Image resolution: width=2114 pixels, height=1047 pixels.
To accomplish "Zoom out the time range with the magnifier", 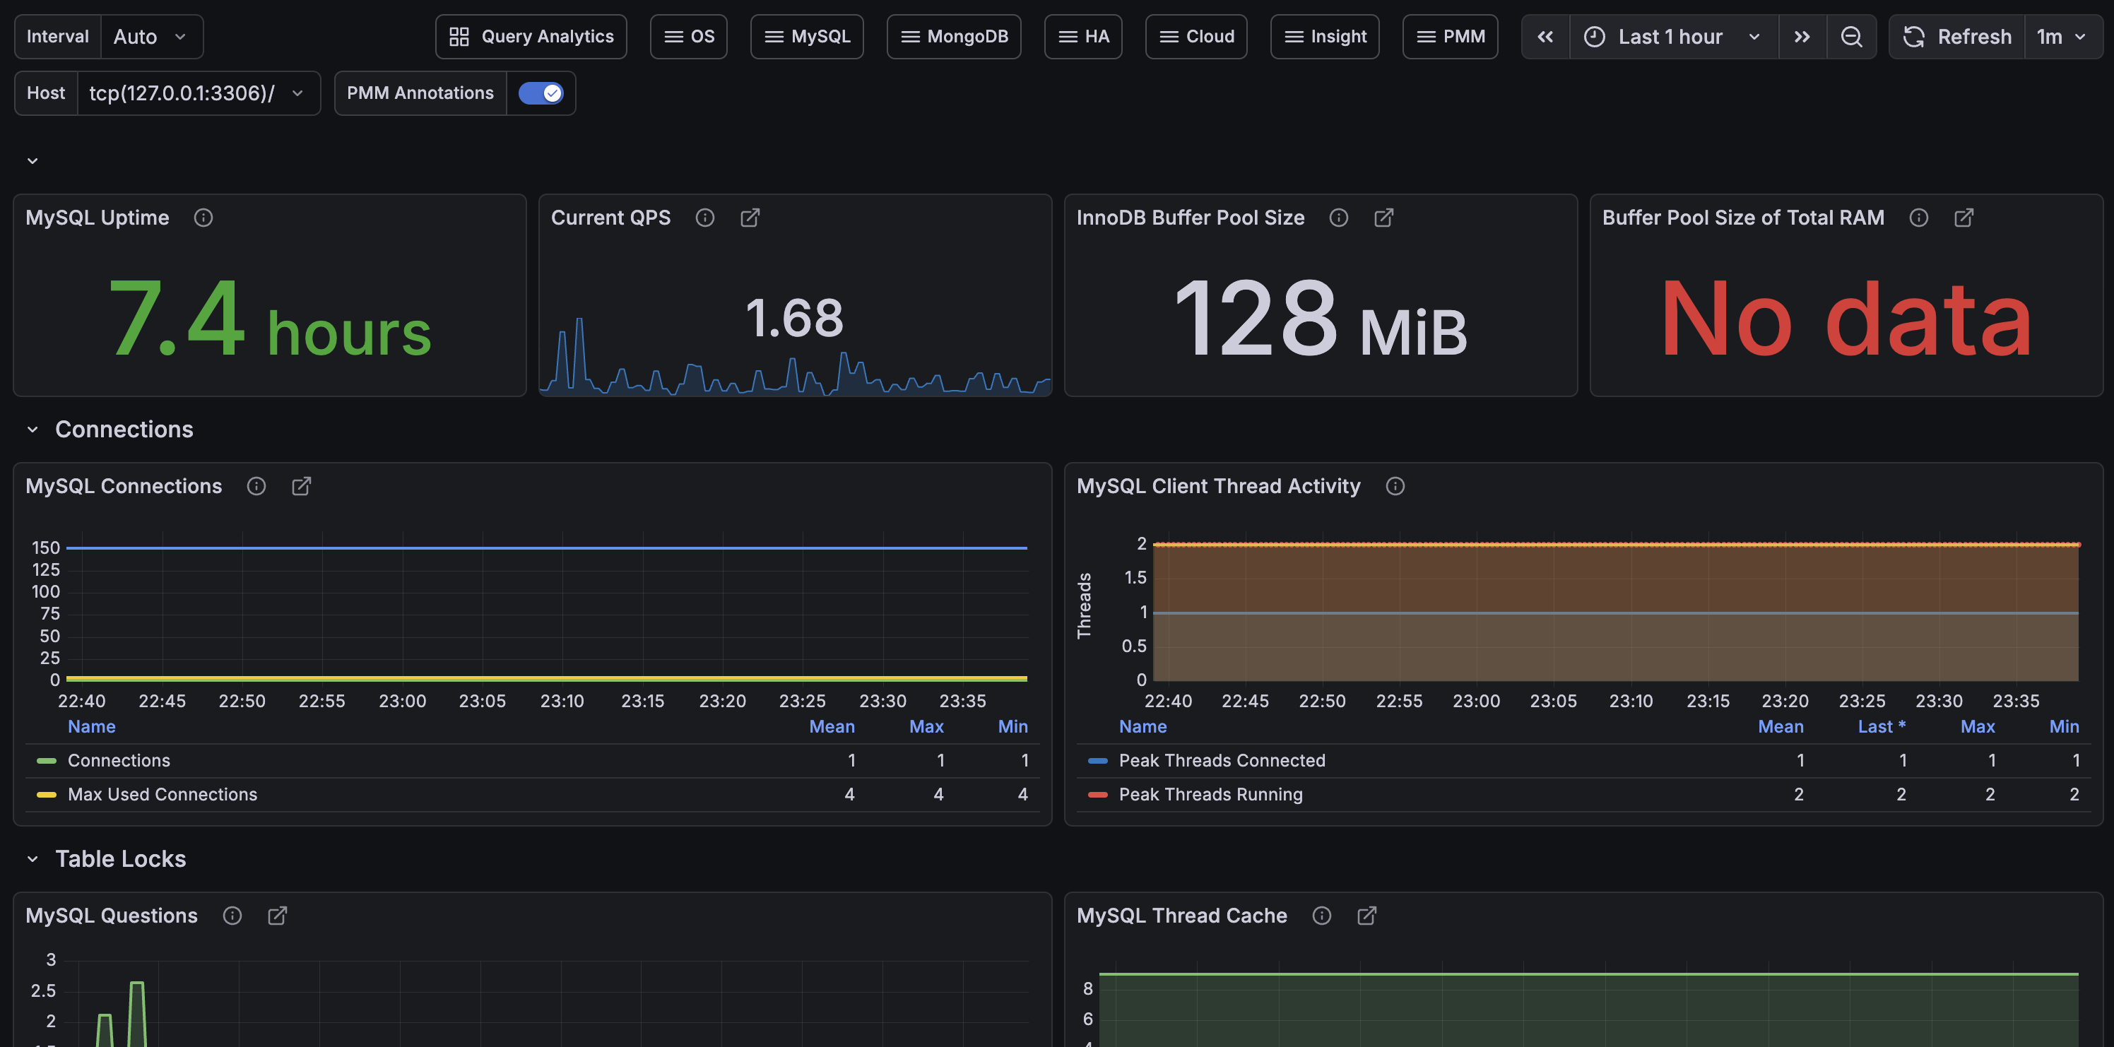I will 1852,36.
